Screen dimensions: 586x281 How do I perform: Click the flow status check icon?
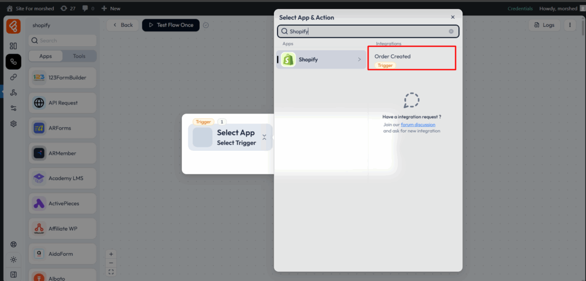206,25
